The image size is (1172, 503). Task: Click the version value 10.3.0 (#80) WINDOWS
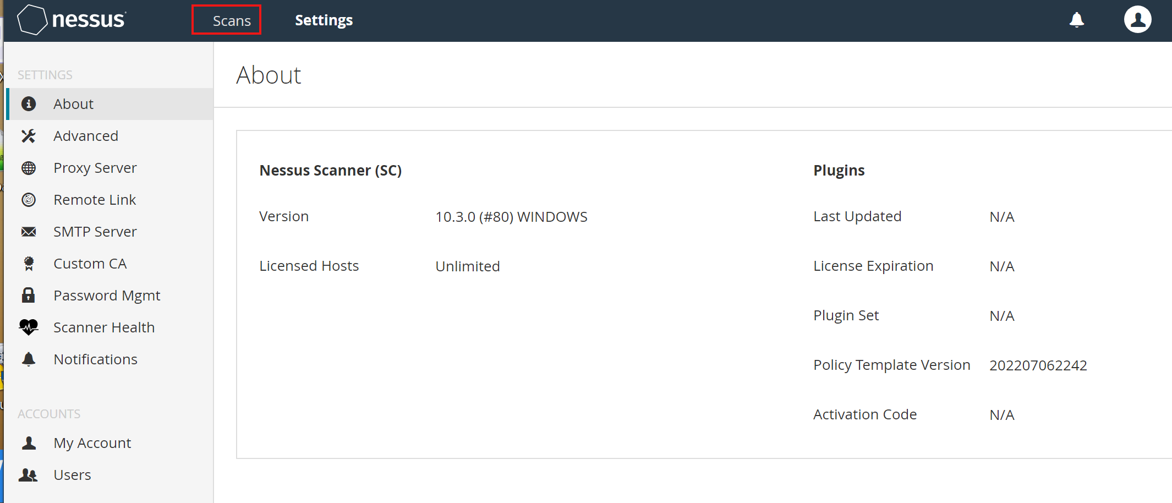(511, 217)
